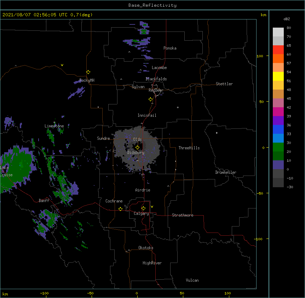Click the yellow V marker northwest of RockyMH
The width and height of the screenshot is (305, 298).
click(62, 65)
